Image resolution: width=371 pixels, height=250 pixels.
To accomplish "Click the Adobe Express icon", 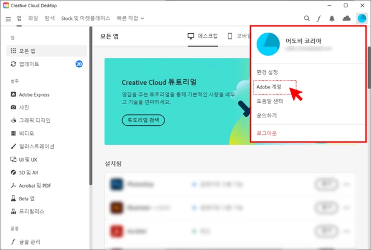I will [13, 94].
